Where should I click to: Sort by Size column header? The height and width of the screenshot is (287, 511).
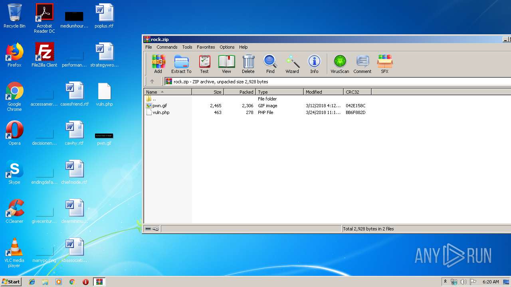pos(208,92)
